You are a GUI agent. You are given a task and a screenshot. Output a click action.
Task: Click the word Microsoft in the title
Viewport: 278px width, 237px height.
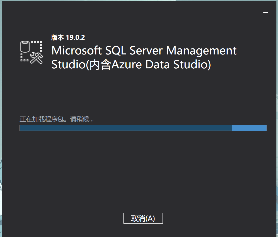click(x=77, y=51)
